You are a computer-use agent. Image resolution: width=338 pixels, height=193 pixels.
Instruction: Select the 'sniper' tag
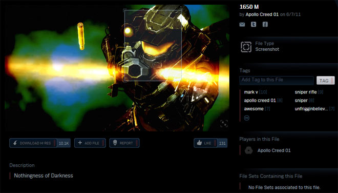pos(301,101)
